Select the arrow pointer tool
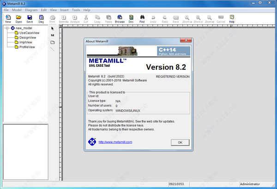 click(x=52, y=29)
